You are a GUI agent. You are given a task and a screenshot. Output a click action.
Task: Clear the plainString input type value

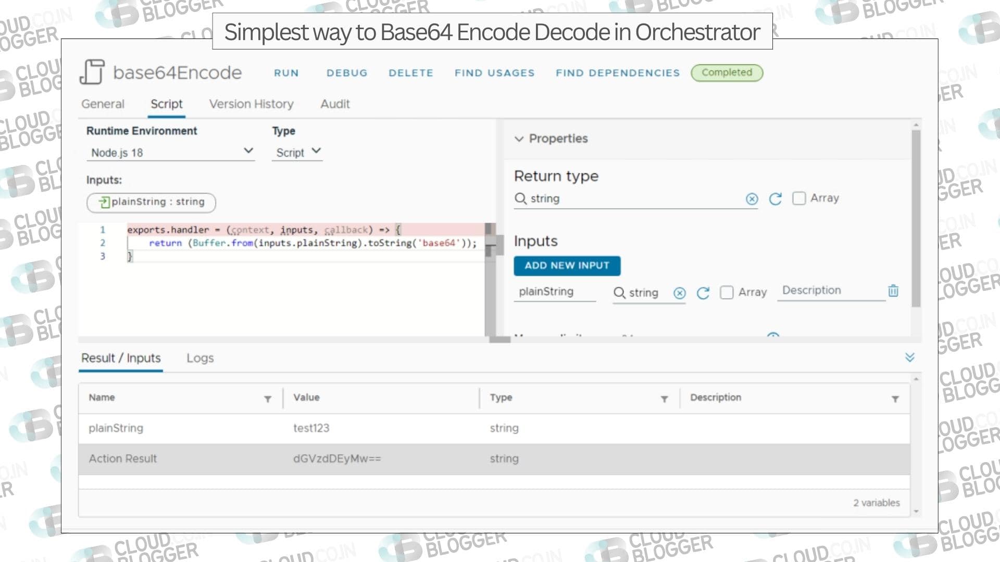click(x=679, y=293)
